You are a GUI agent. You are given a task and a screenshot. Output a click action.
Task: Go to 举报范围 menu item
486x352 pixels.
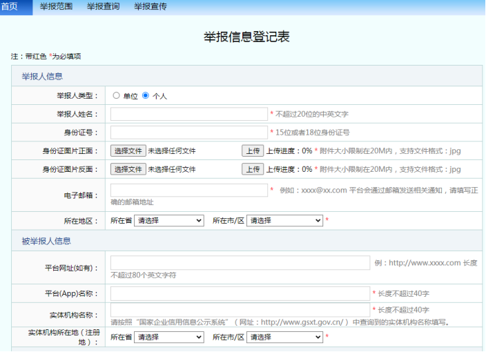pos(56,6)
